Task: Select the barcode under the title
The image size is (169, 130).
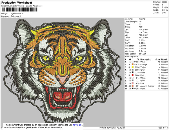Action: click(x=19, y=10)
